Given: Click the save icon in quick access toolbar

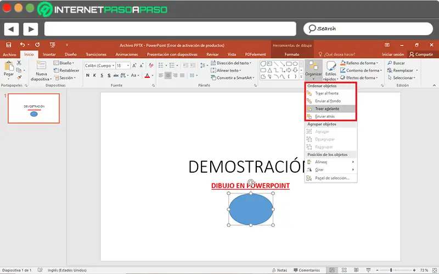Looking at the screenshot, I should click(x=8, y=45).
